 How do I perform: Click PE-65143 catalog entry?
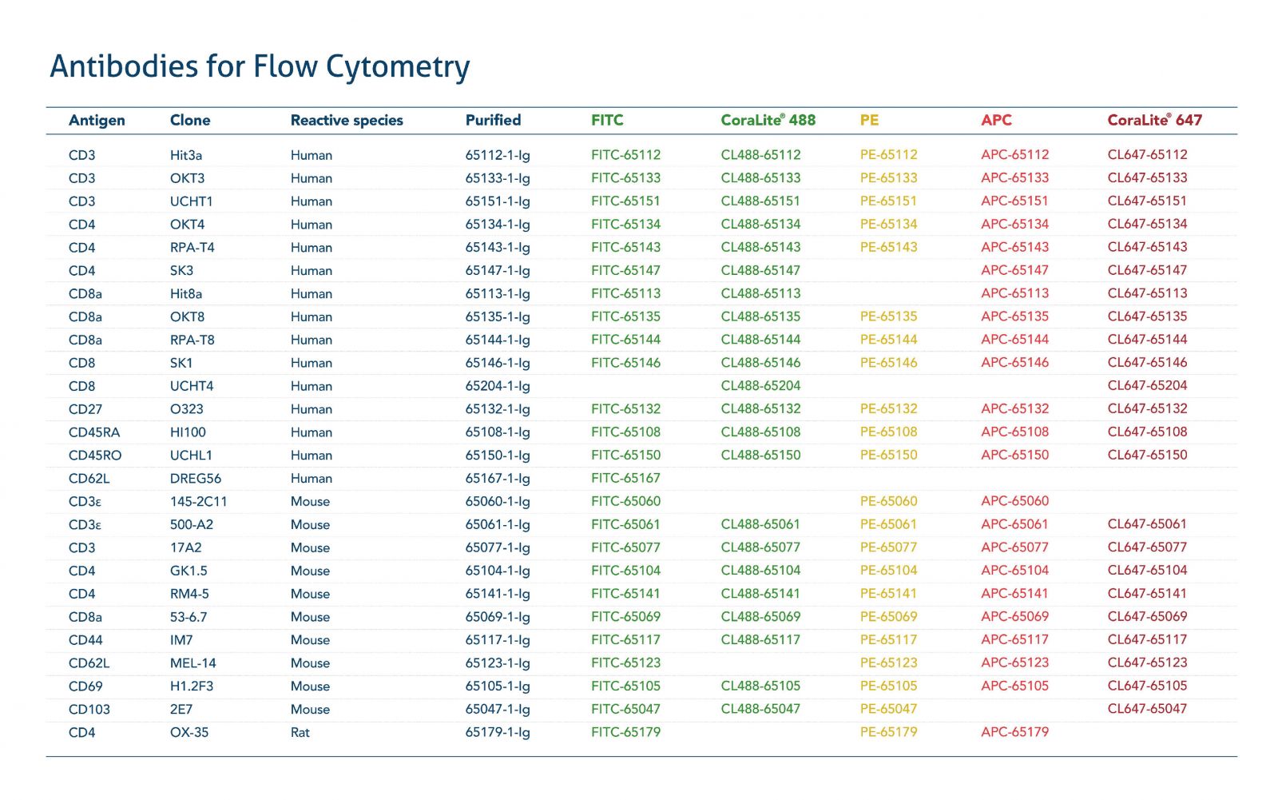coord(889,248)
